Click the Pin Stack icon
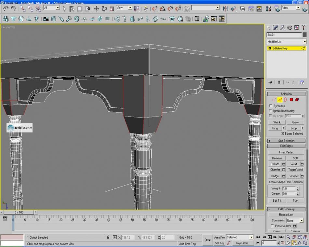Viewport: 309px width, 247px height. pyautogui.click(x=270, y=82)
